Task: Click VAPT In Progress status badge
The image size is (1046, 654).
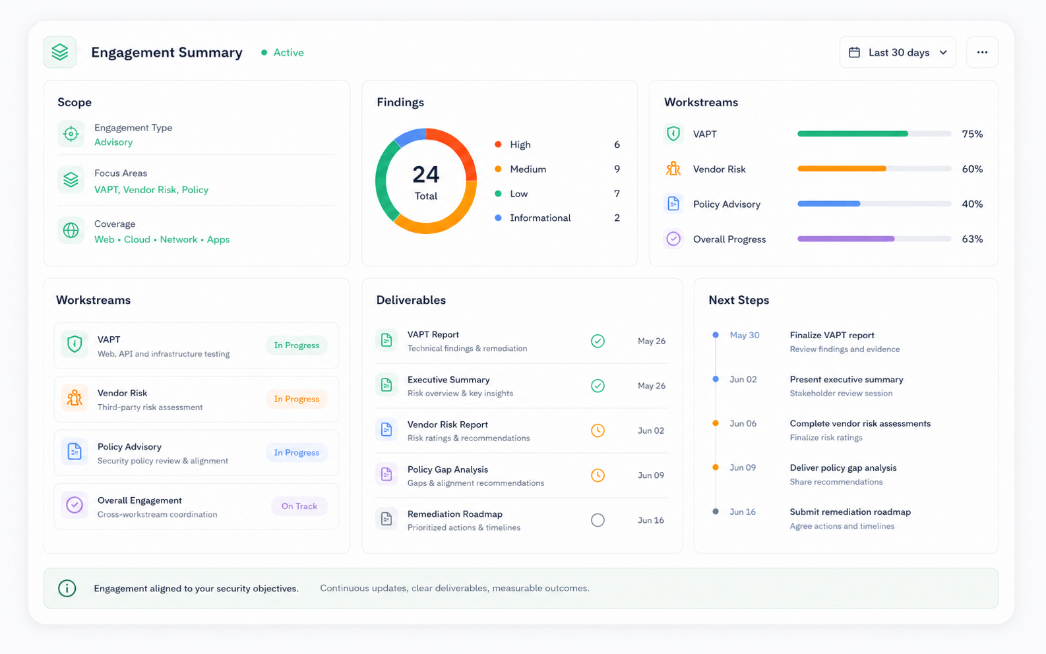Action: point(297,345)
